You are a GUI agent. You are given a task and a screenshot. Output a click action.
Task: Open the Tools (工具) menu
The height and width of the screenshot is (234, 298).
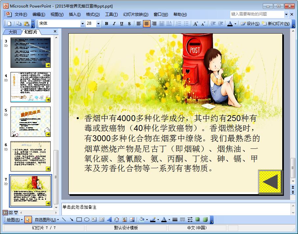coord(111,14)
